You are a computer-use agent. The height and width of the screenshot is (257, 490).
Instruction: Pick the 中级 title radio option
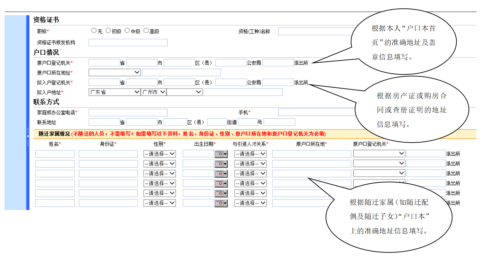point(127,30)
